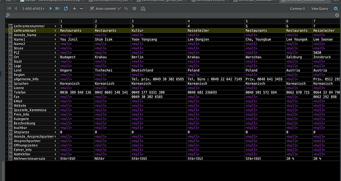Image resolution: width=341 pixels, height=181 pixels.
Task: Click record header number 5
Action: 265,21
